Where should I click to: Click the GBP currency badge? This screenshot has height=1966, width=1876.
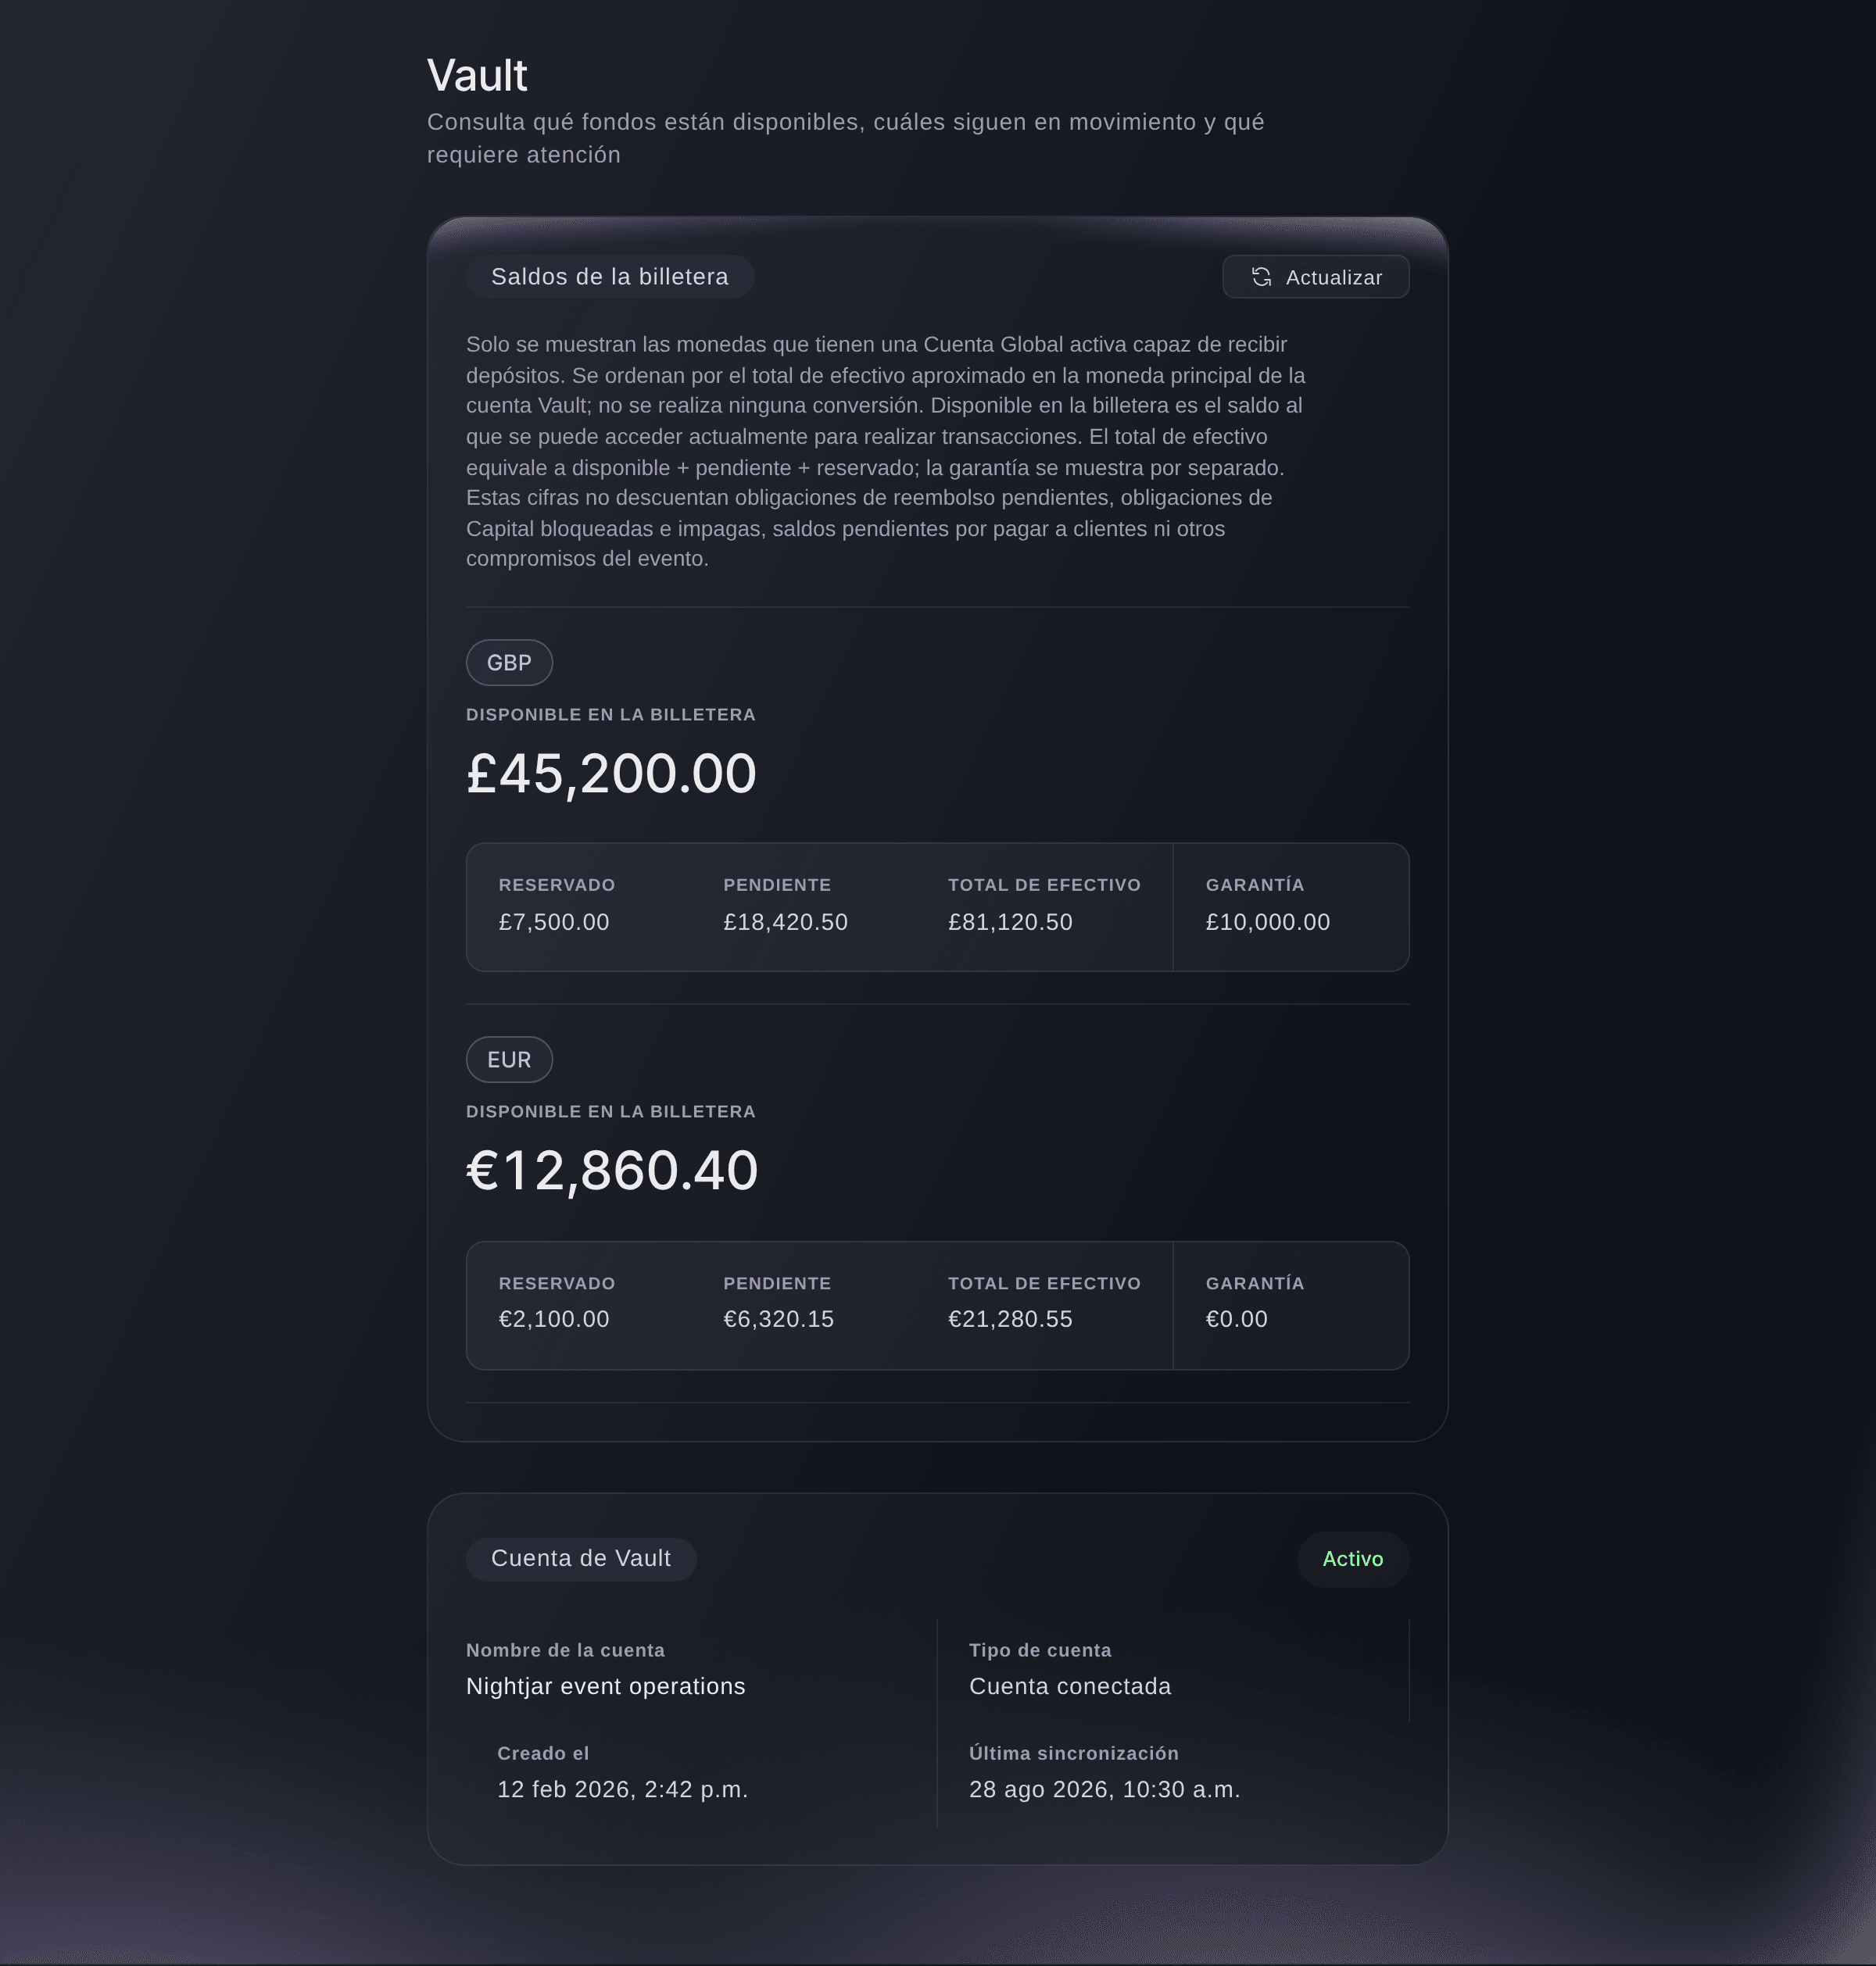tap(509, 663)
